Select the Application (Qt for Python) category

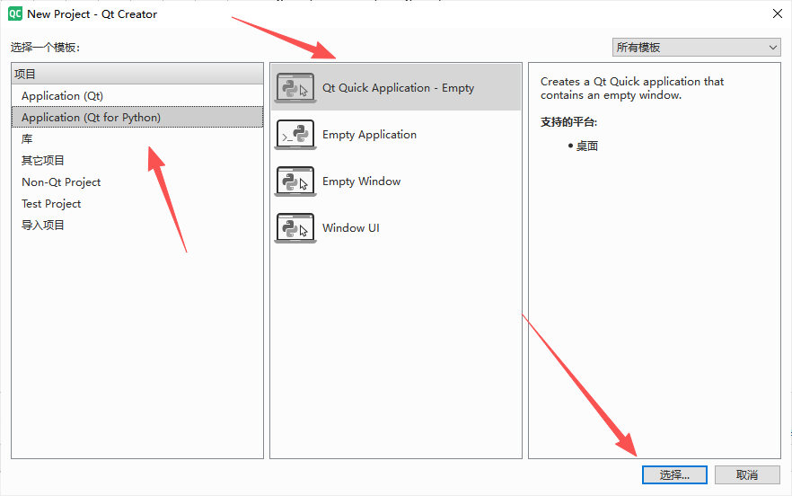coord(137,118)
